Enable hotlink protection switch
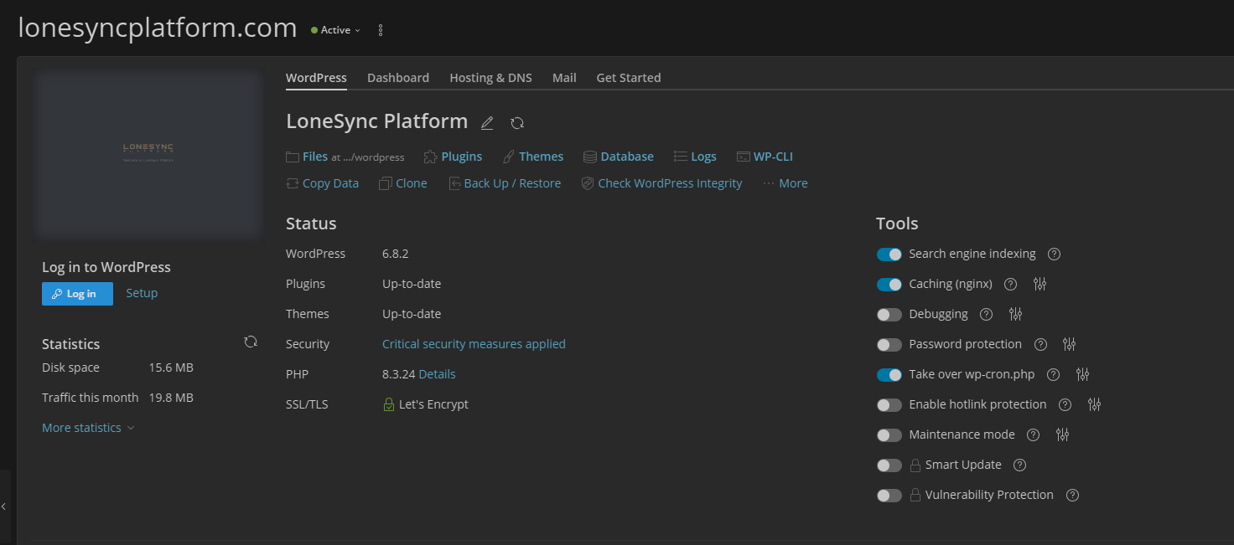 click(889, 404)
